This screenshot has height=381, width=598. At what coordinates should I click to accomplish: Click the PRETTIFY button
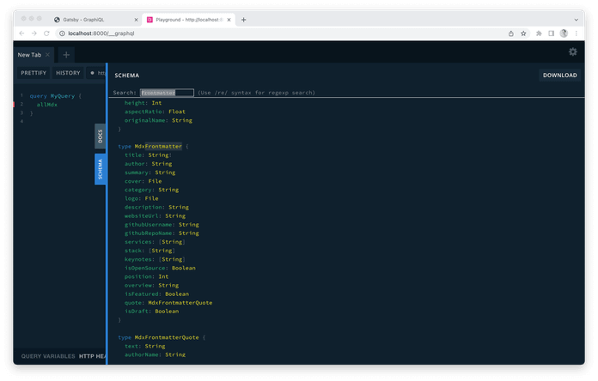pos(34,73)
